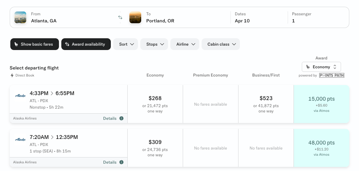The image size is (359, 171).
Task: Disable the Award availability toggle
Action: (86, 44)
